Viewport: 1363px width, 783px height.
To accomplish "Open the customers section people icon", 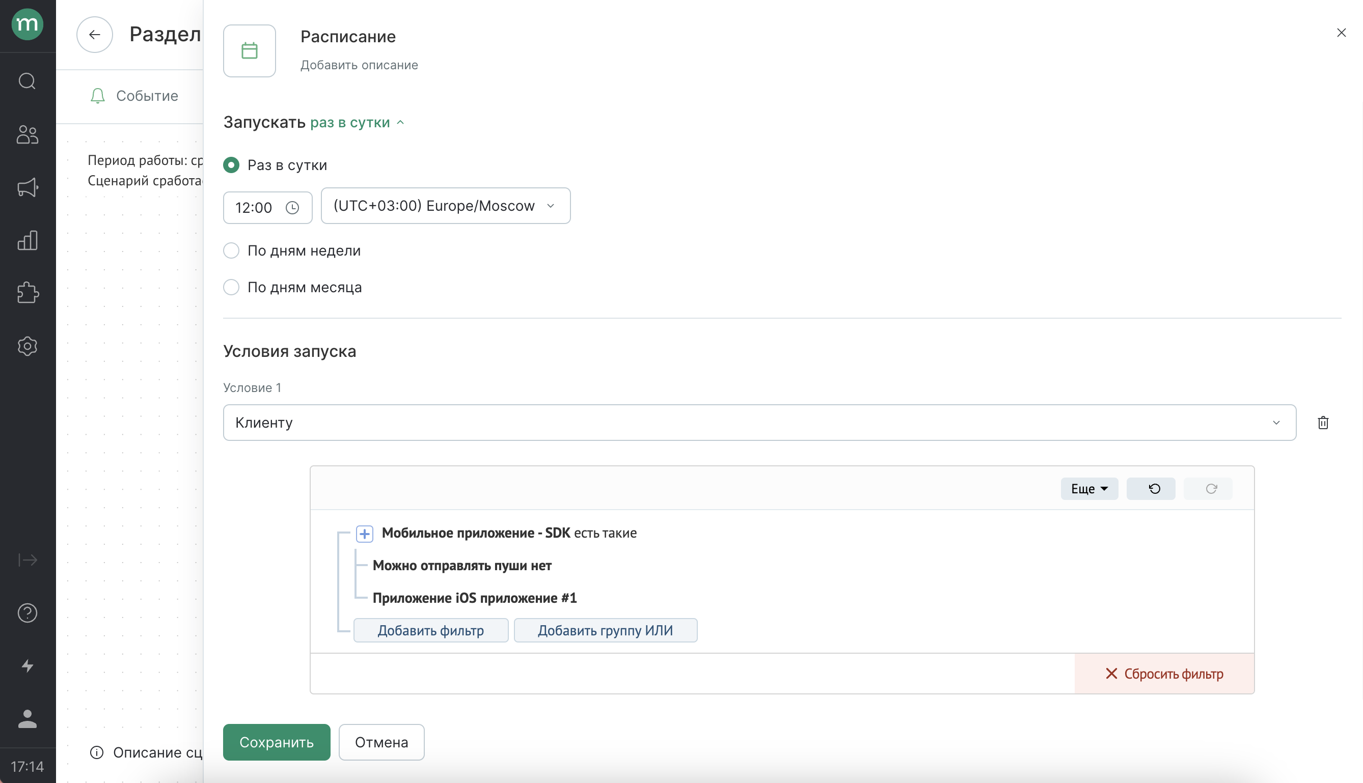I will click(x=28, y=134).
